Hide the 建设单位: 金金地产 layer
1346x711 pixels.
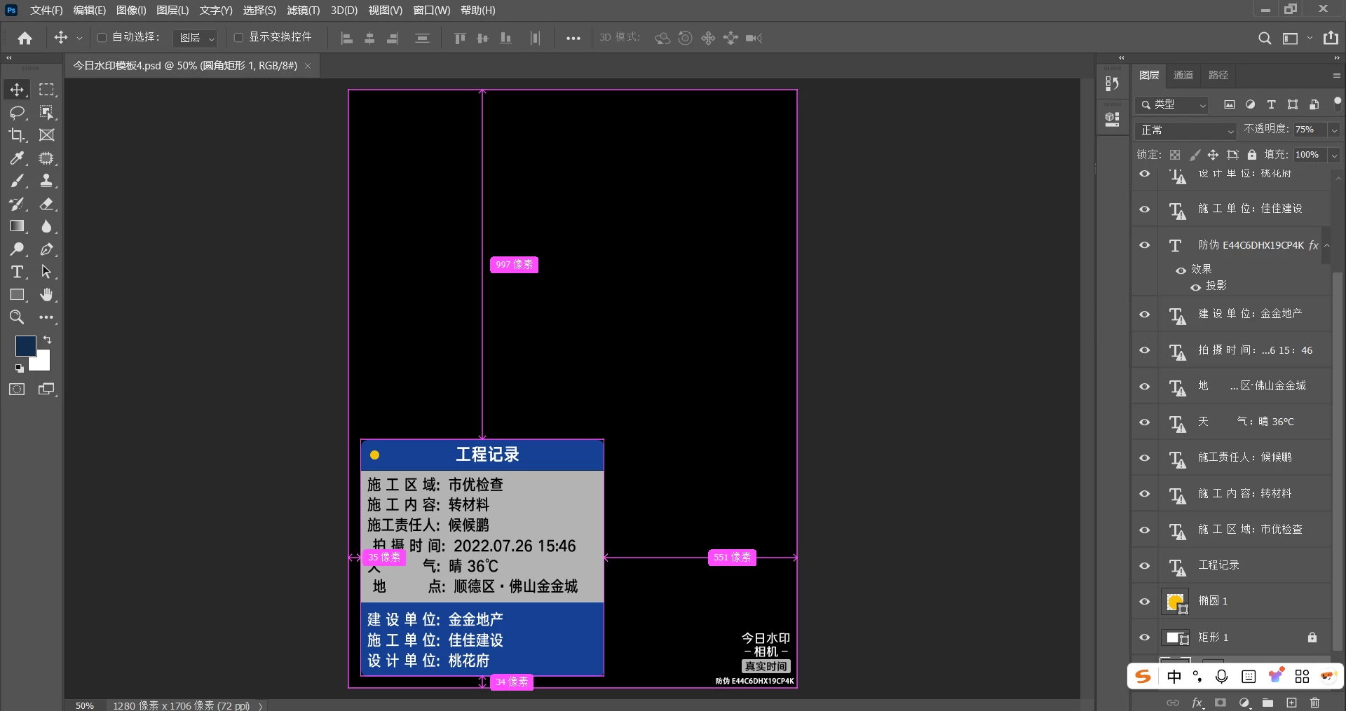[x=1145, y=315]
